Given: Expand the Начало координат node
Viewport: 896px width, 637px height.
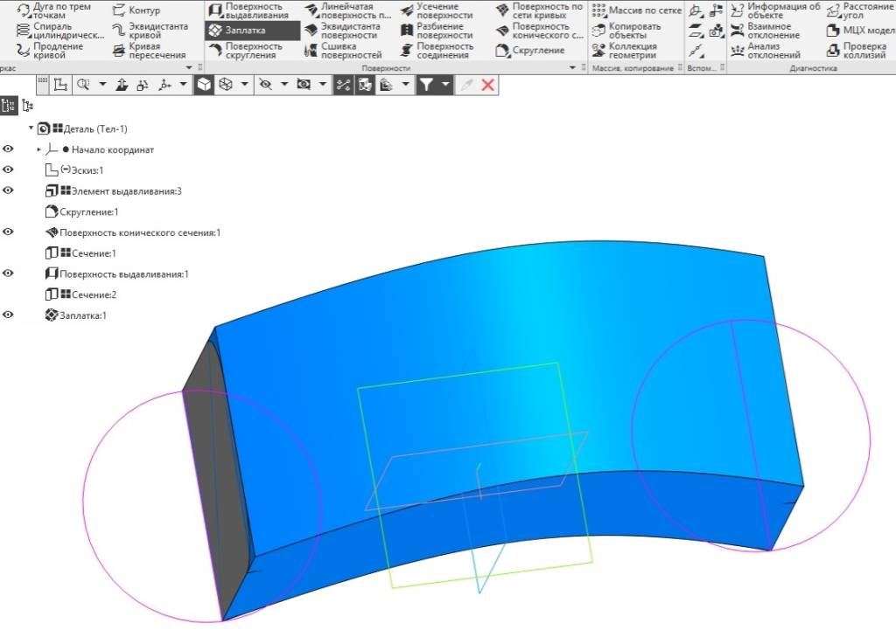Looking at the screenshot, I should (x=38, y=149).
